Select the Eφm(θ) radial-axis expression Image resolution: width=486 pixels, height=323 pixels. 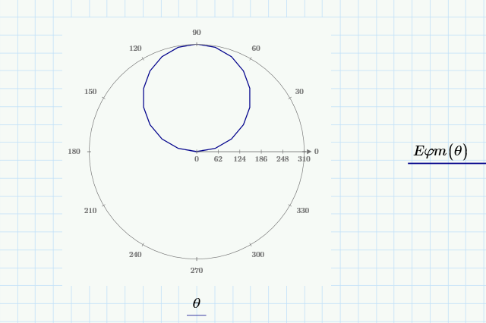(x=440, y=152)
